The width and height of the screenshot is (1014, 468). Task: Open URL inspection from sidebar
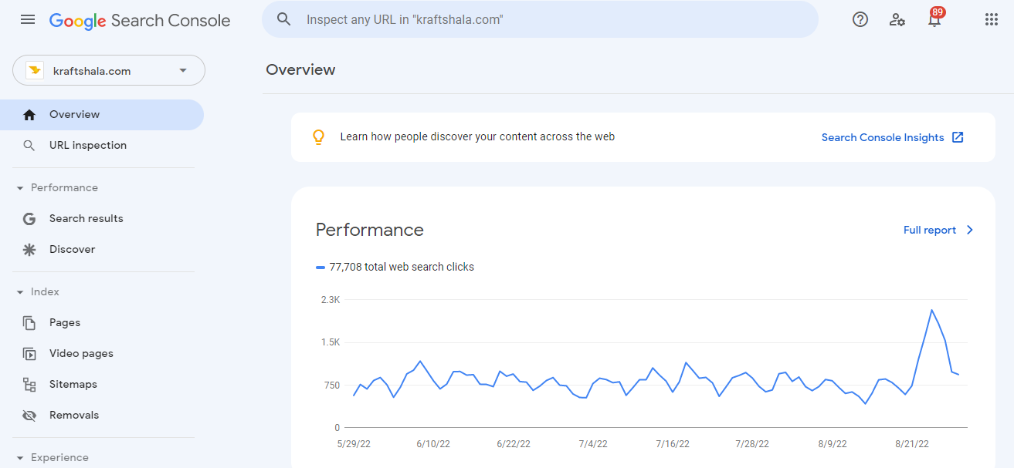tap(102, 146)
